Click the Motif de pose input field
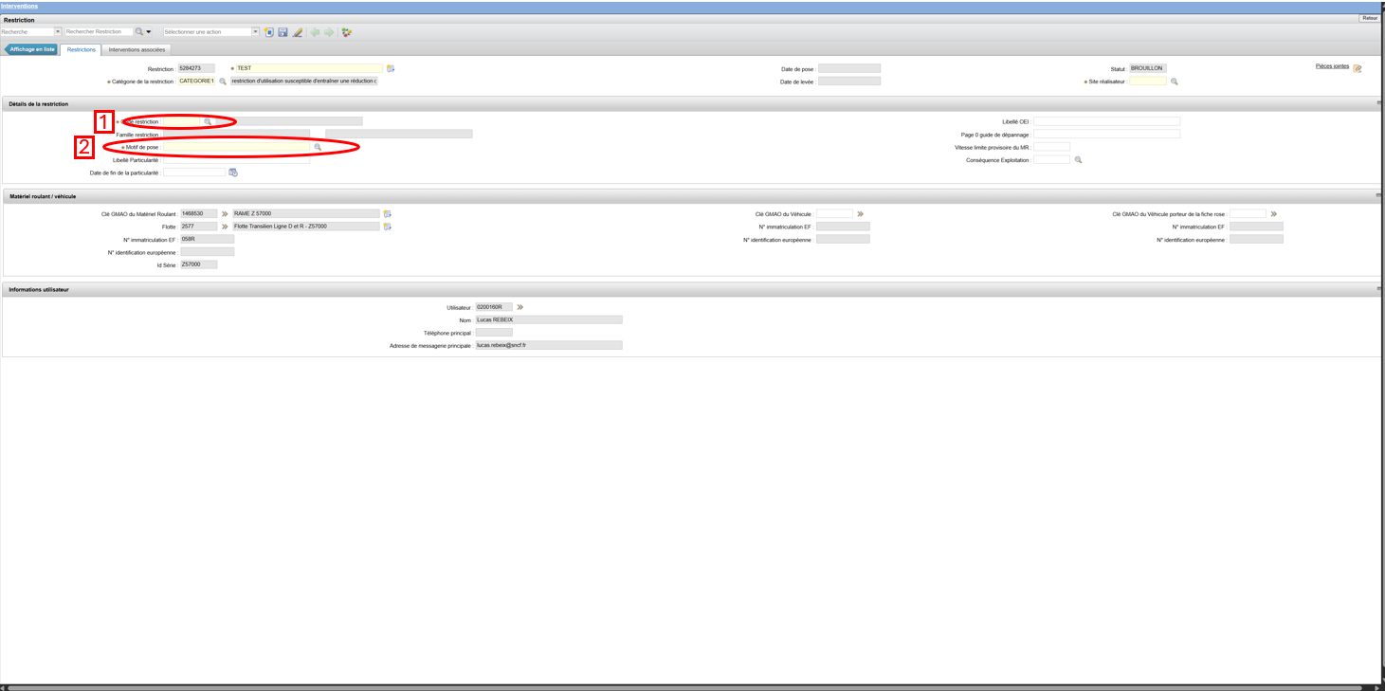 point(237,147)
